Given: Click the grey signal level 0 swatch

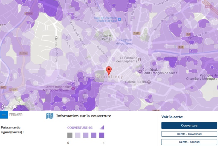Looking at the screenshot, I should [70, 135].
